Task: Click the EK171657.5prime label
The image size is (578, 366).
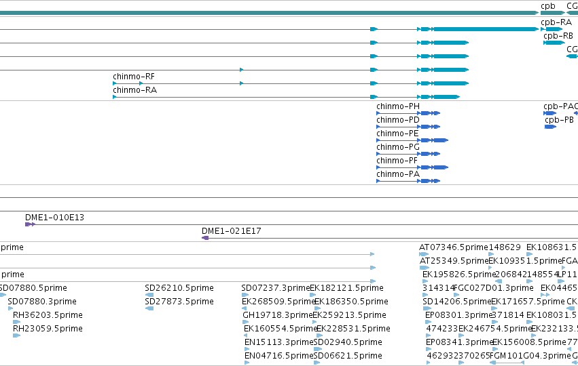Action: pos(528,302)
